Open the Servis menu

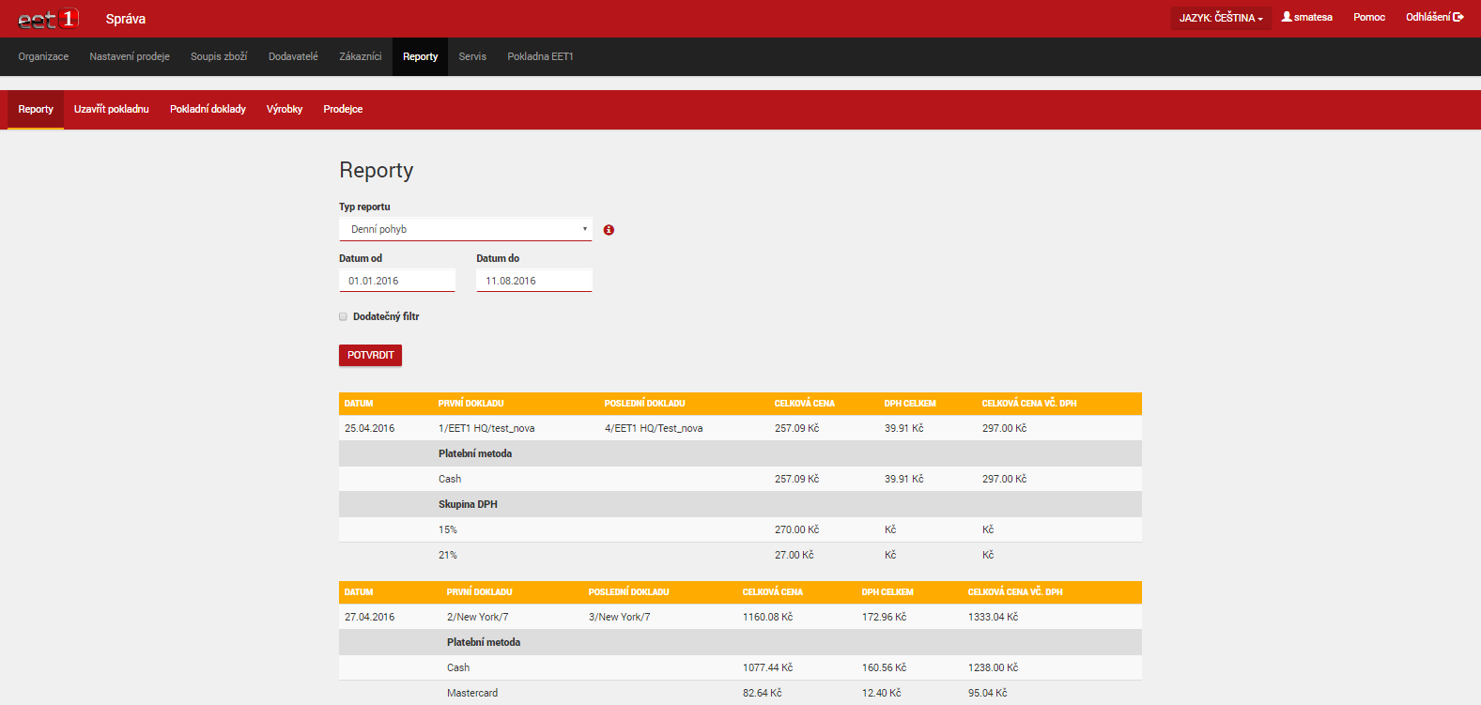point(472,56)
